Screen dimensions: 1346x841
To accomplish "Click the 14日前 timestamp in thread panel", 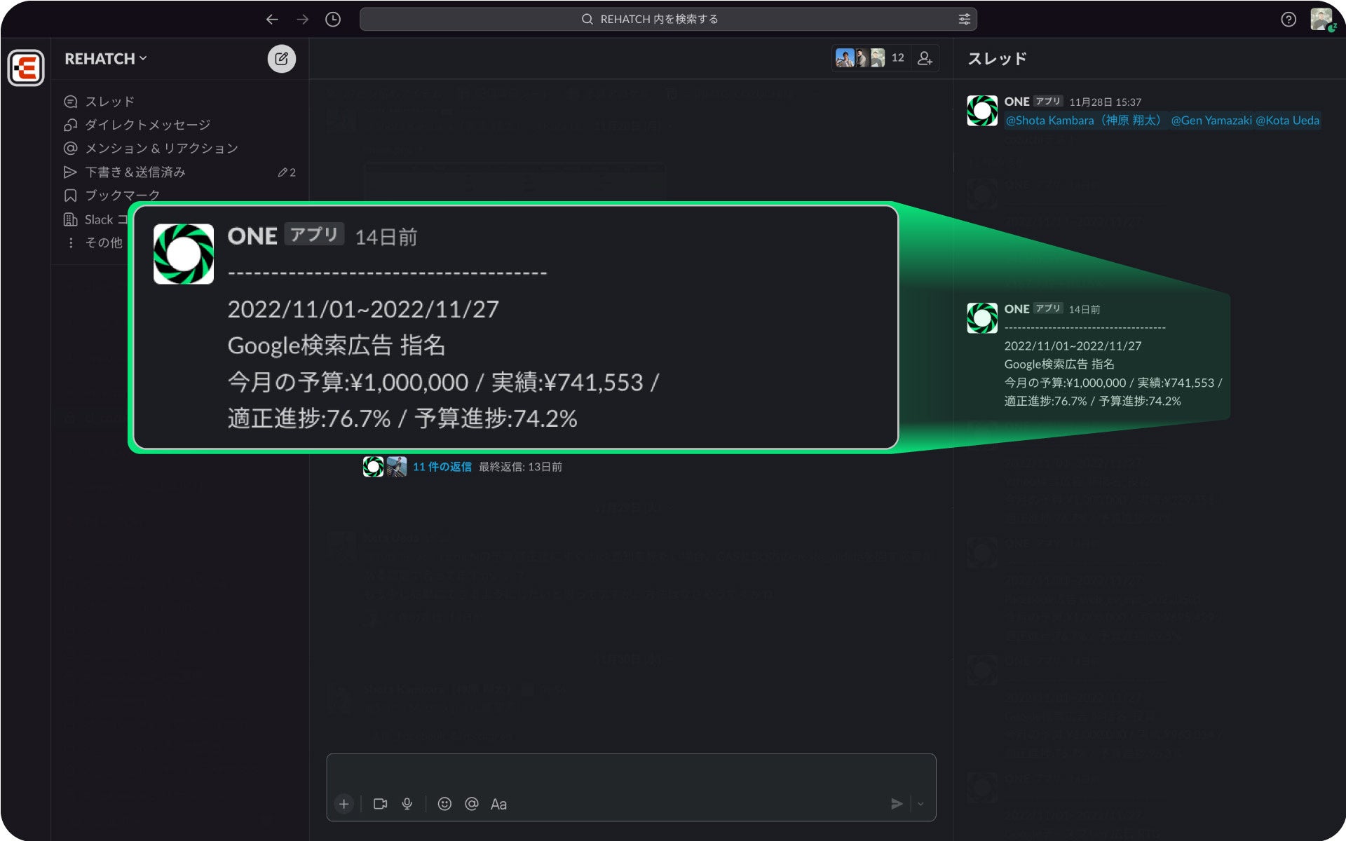I will pos(1084,309).
